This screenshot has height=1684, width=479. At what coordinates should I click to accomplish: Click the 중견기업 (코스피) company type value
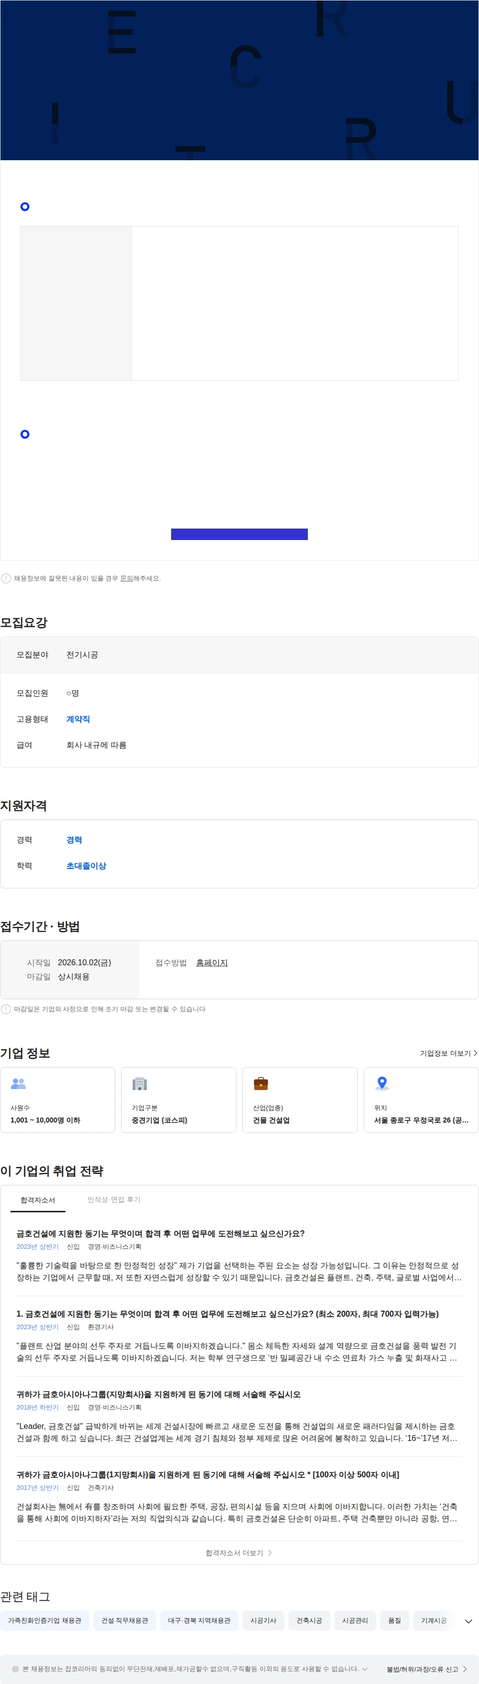point(160,1121)
